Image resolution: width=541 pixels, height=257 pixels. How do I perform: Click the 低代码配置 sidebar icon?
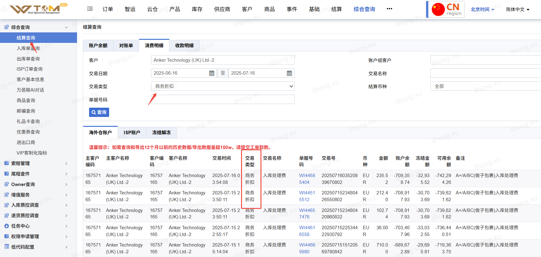pyautogui.click(x=6, y=247)
